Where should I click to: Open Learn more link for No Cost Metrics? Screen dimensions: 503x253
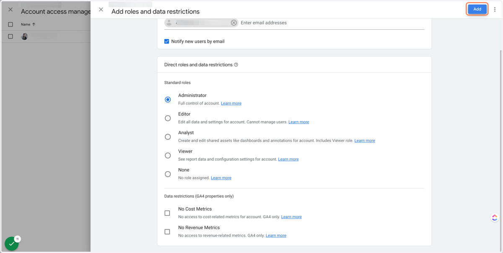[x=291, y=217]
